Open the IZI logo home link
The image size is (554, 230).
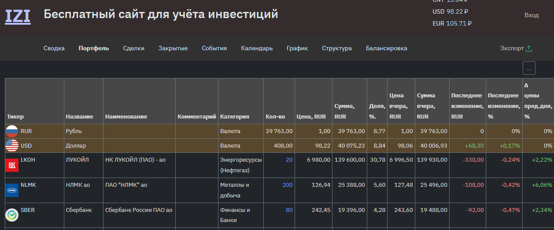(18, 16)
